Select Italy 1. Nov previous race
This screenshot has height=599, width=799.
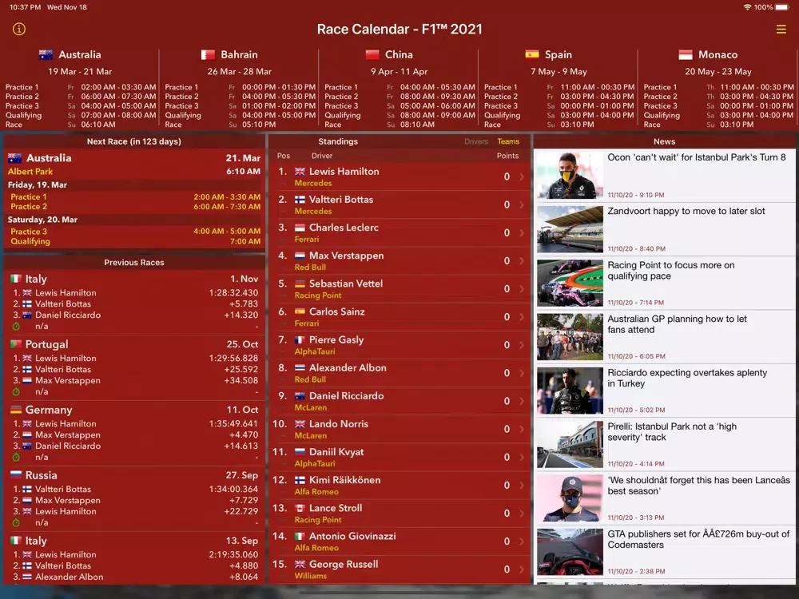[x=134, y=302]
